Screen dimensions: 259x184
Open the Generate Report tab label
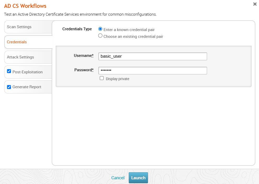pos(27,87)
